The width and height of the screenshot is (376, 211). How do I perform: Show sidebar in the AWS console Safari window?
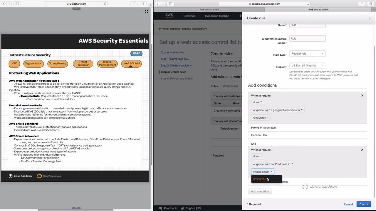[171, 4]
